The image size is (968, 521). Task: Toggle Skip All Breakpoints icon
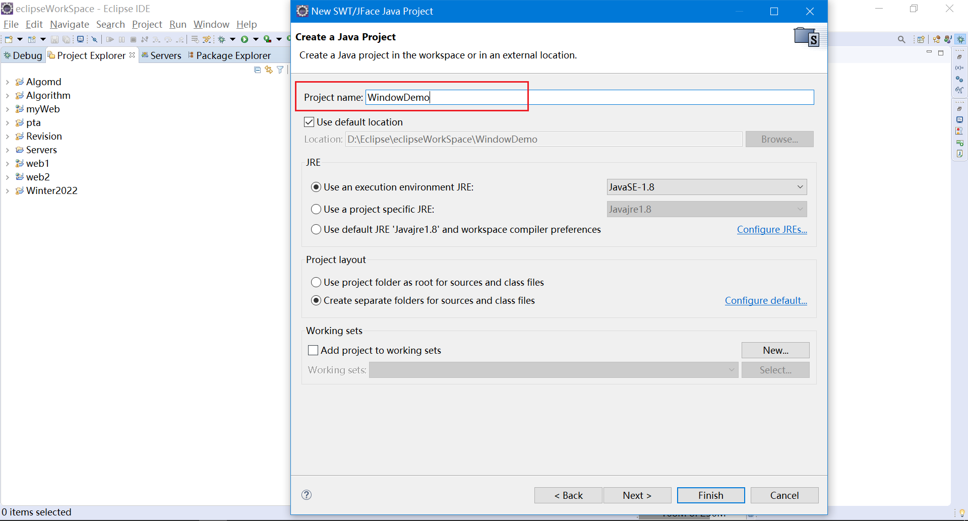[x=94, y=39]
